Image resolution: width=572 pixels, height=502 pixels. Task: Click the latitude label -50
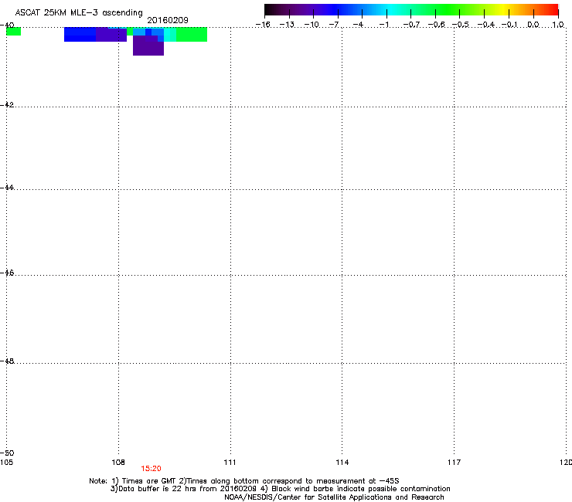[7, 453]
